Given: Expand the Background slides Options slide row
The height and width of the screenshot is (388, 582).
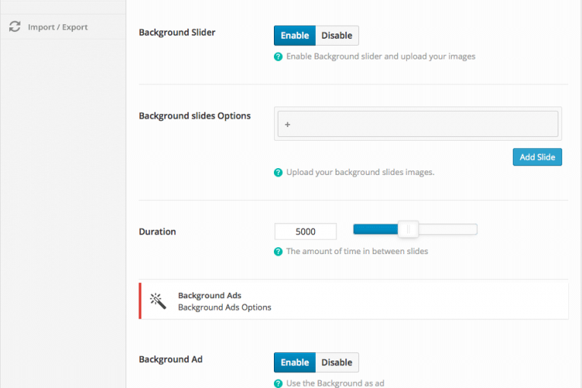Looking at the screenshot, I should click(418, 124).
